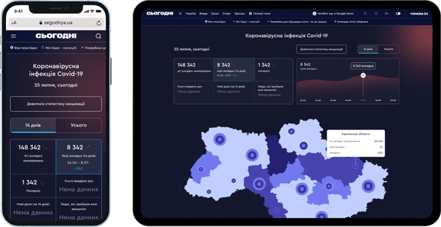Tap Дивитися статистику вакцинації on the phone
This screenshot has height=227, width=441.
tap(56, 104)
